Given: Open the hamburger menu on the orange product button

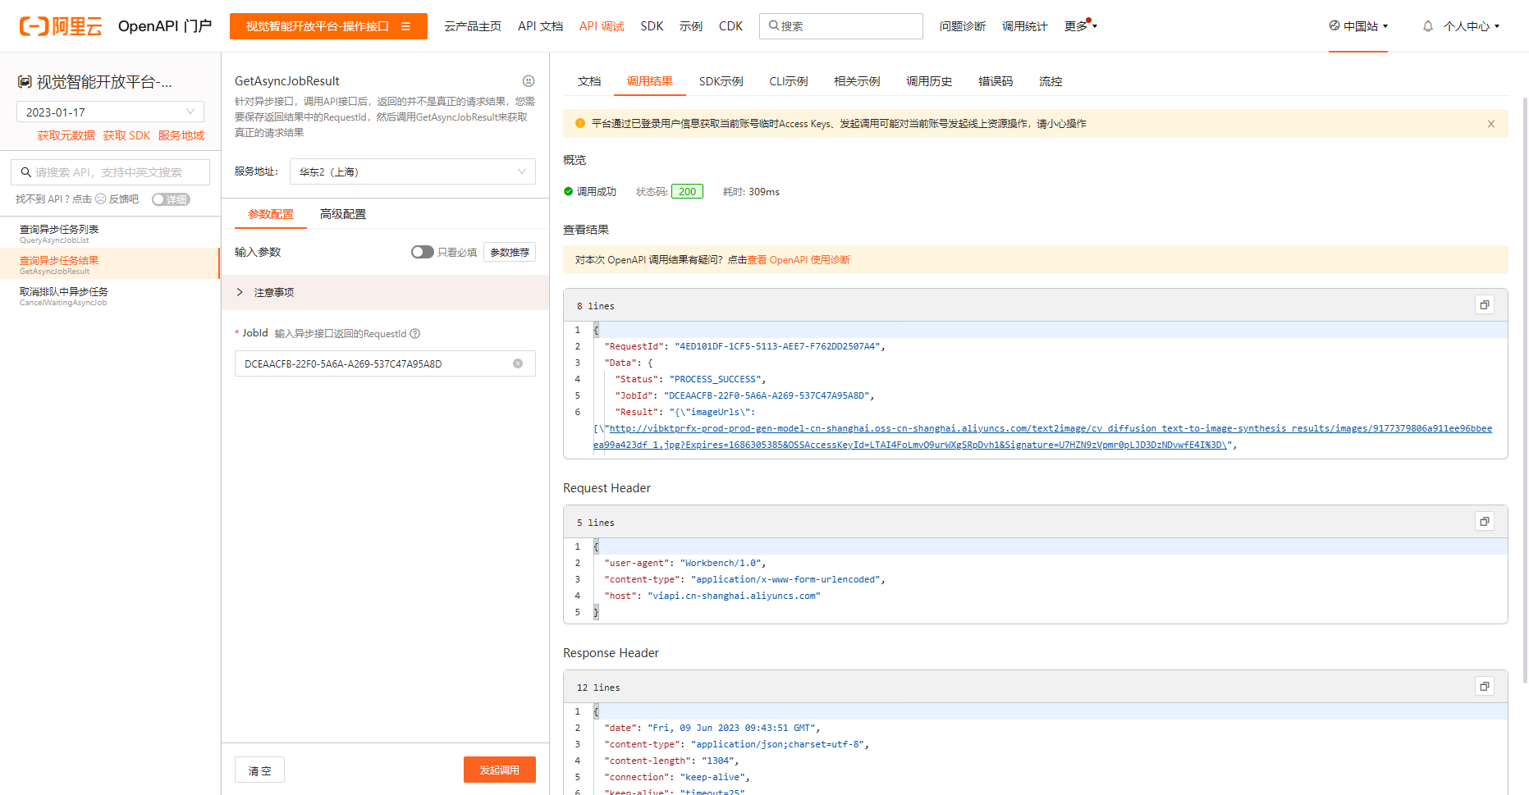Looking at the screenshot, I should pos(405,26).
